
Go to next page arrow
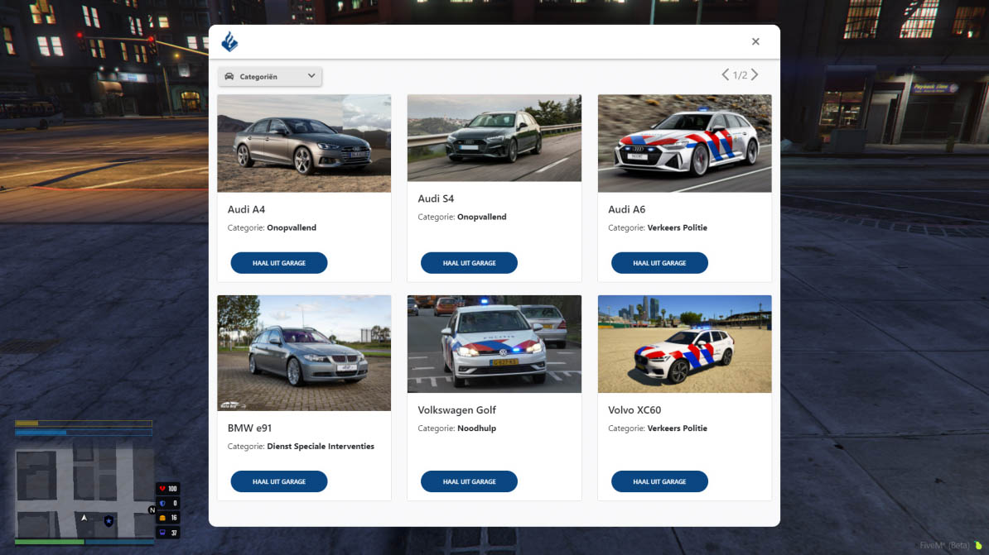coord(755,75)
